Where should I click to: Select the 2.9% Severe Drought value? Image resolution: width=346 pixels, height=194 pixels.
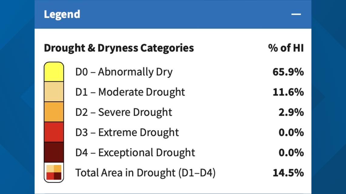click(291, 112)
